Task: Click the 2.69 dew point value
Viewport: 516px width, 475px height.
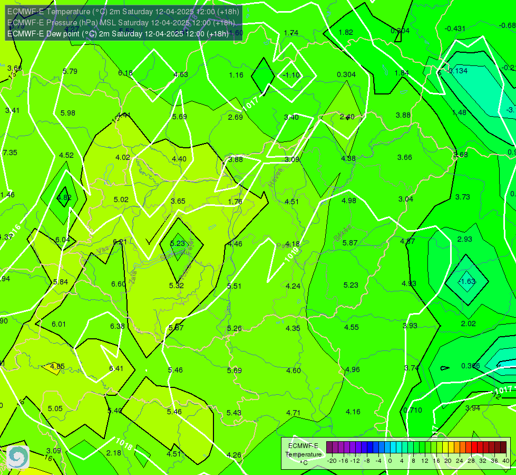Action: (235, 117)
